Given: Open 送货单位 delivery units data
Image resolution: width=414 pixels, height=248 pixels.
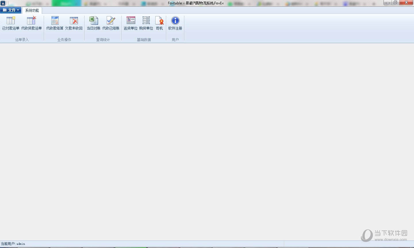Looking at the screenshot, I should [x=131, y=23].
